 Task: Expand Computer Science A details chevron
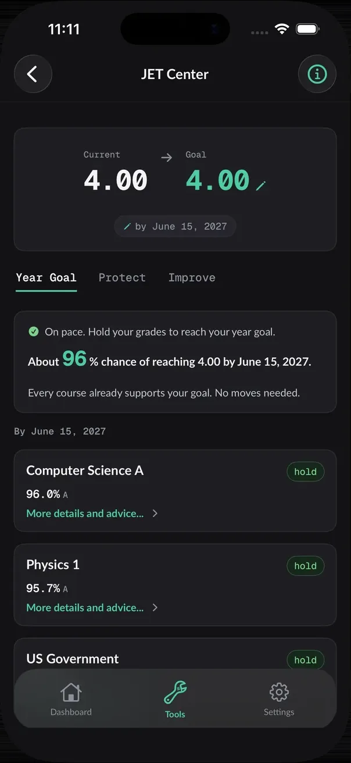[x=155, y=514]
